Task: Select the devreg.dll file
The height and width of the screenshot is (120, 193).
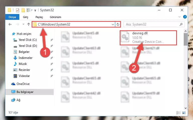Action: tap(148, 38)
